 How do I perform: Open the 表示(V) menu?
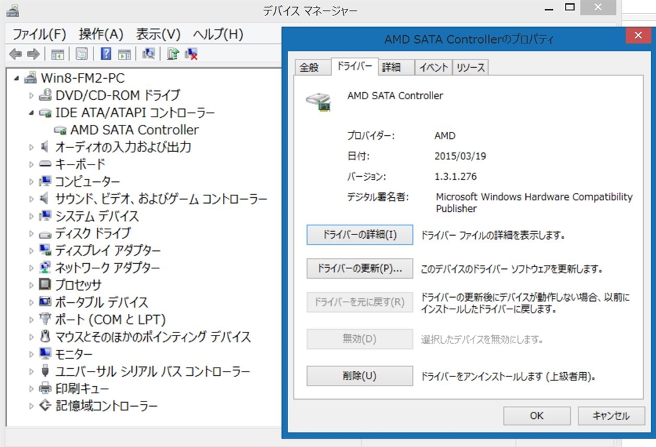(x=158, y=34)
